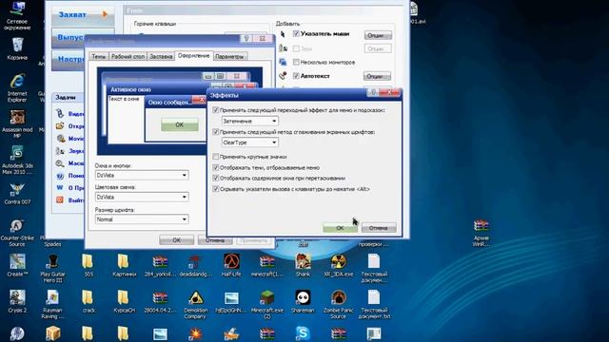This screenshot has width=609, height=342.
Task: Select the Crysis 2 desktop shortcut
Action: 17,301
